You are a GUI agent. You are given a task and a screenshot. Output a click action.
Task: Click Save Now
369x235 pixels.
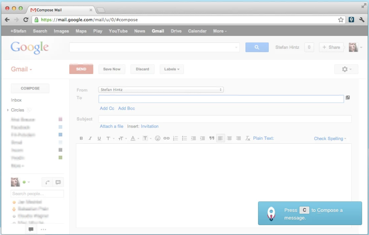112,69
